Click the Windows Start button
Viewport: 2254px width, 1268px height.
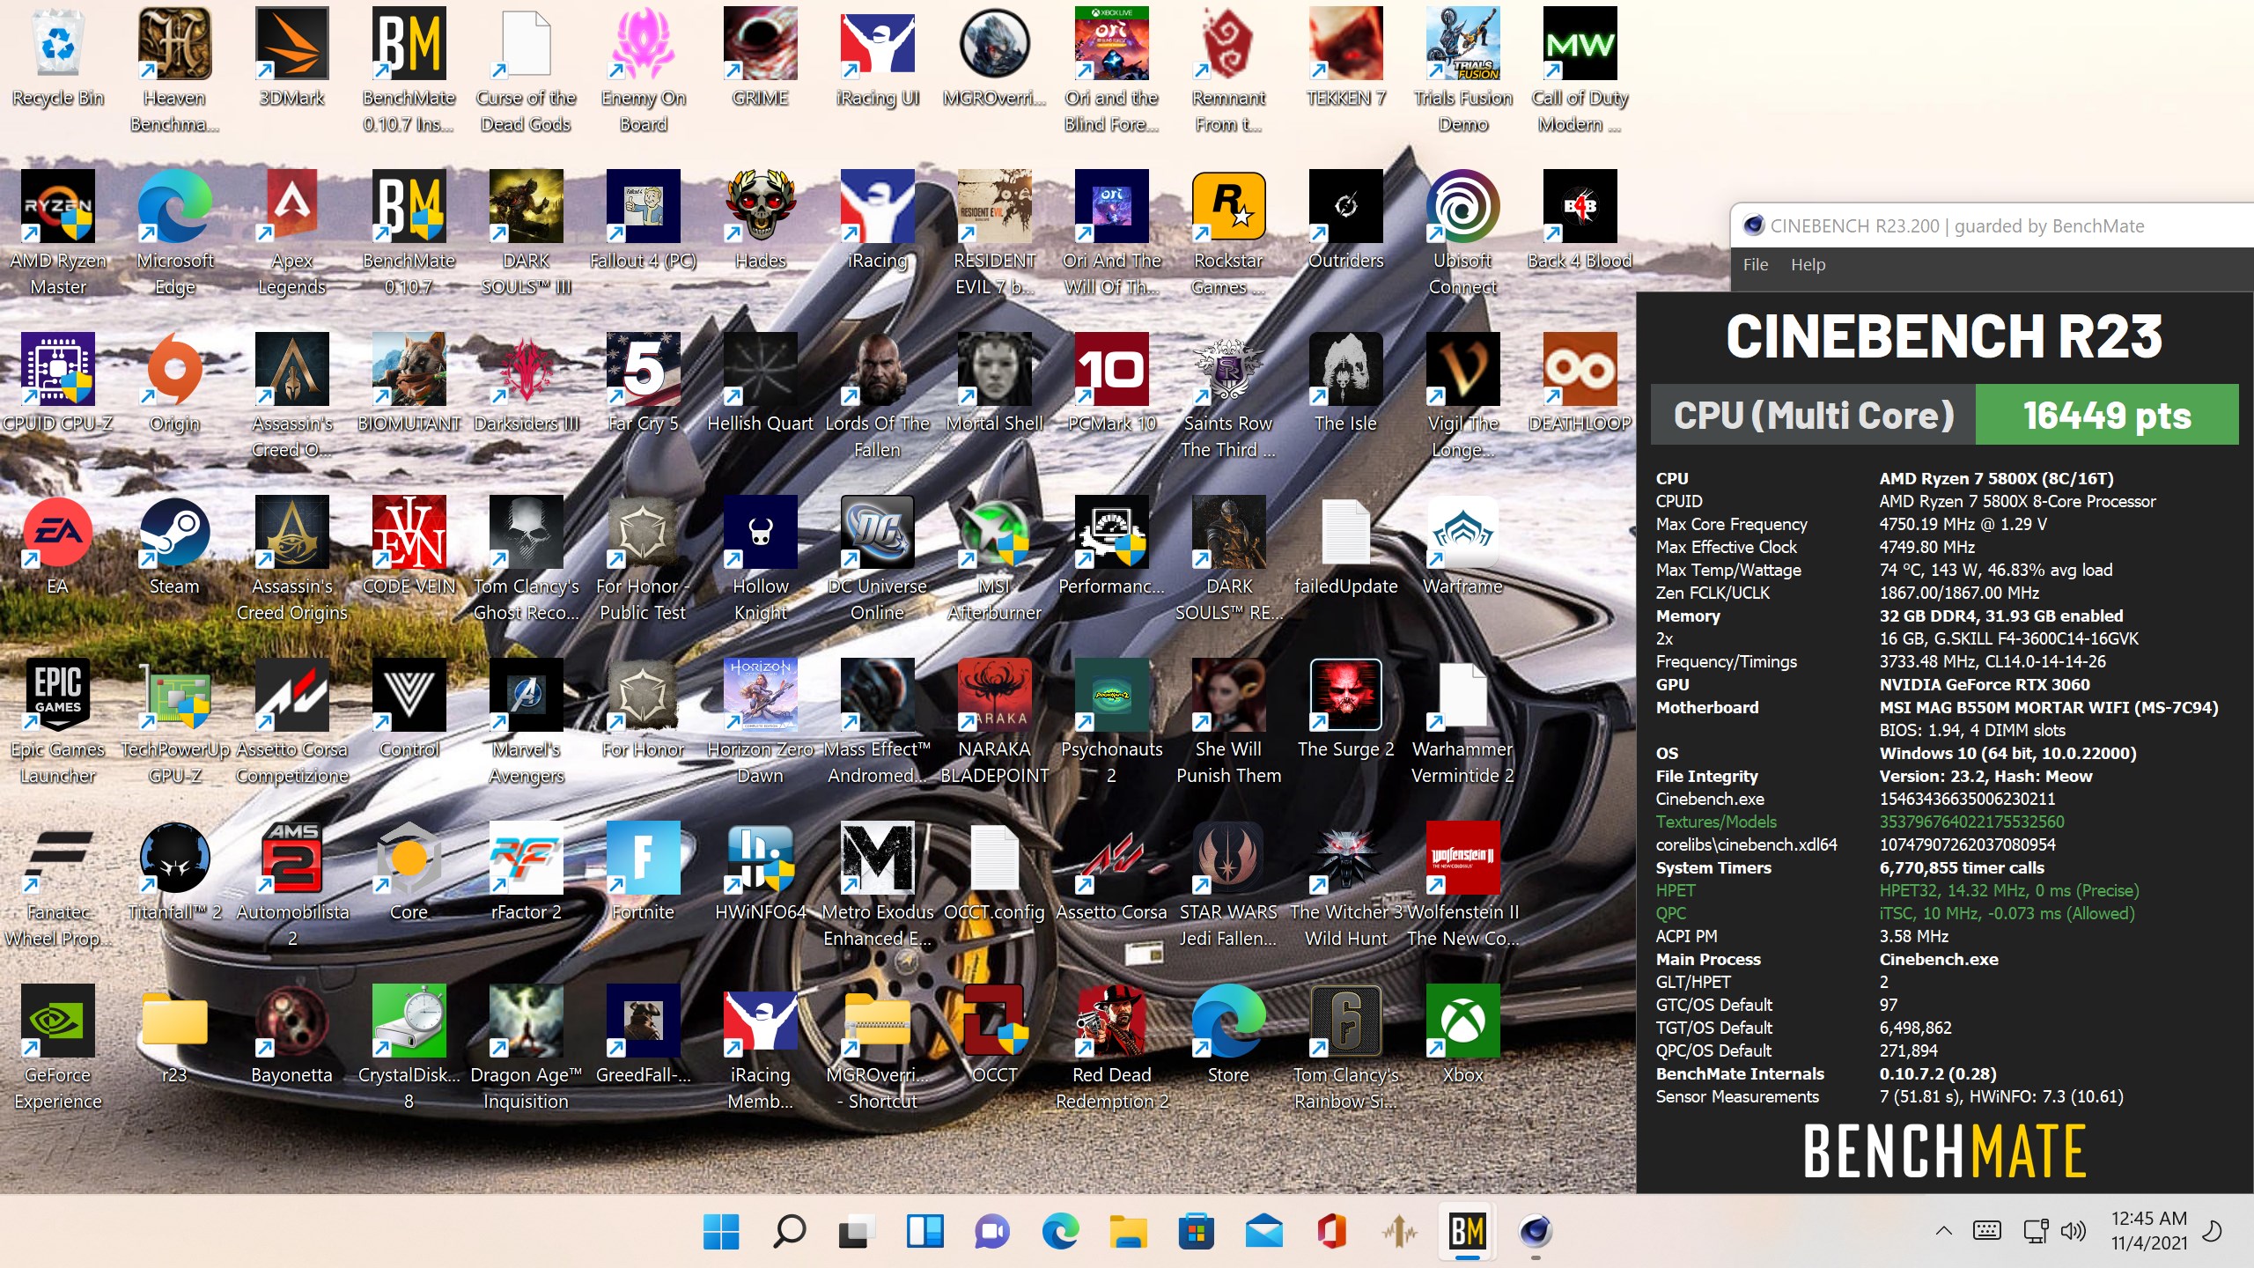[721, 1230]
